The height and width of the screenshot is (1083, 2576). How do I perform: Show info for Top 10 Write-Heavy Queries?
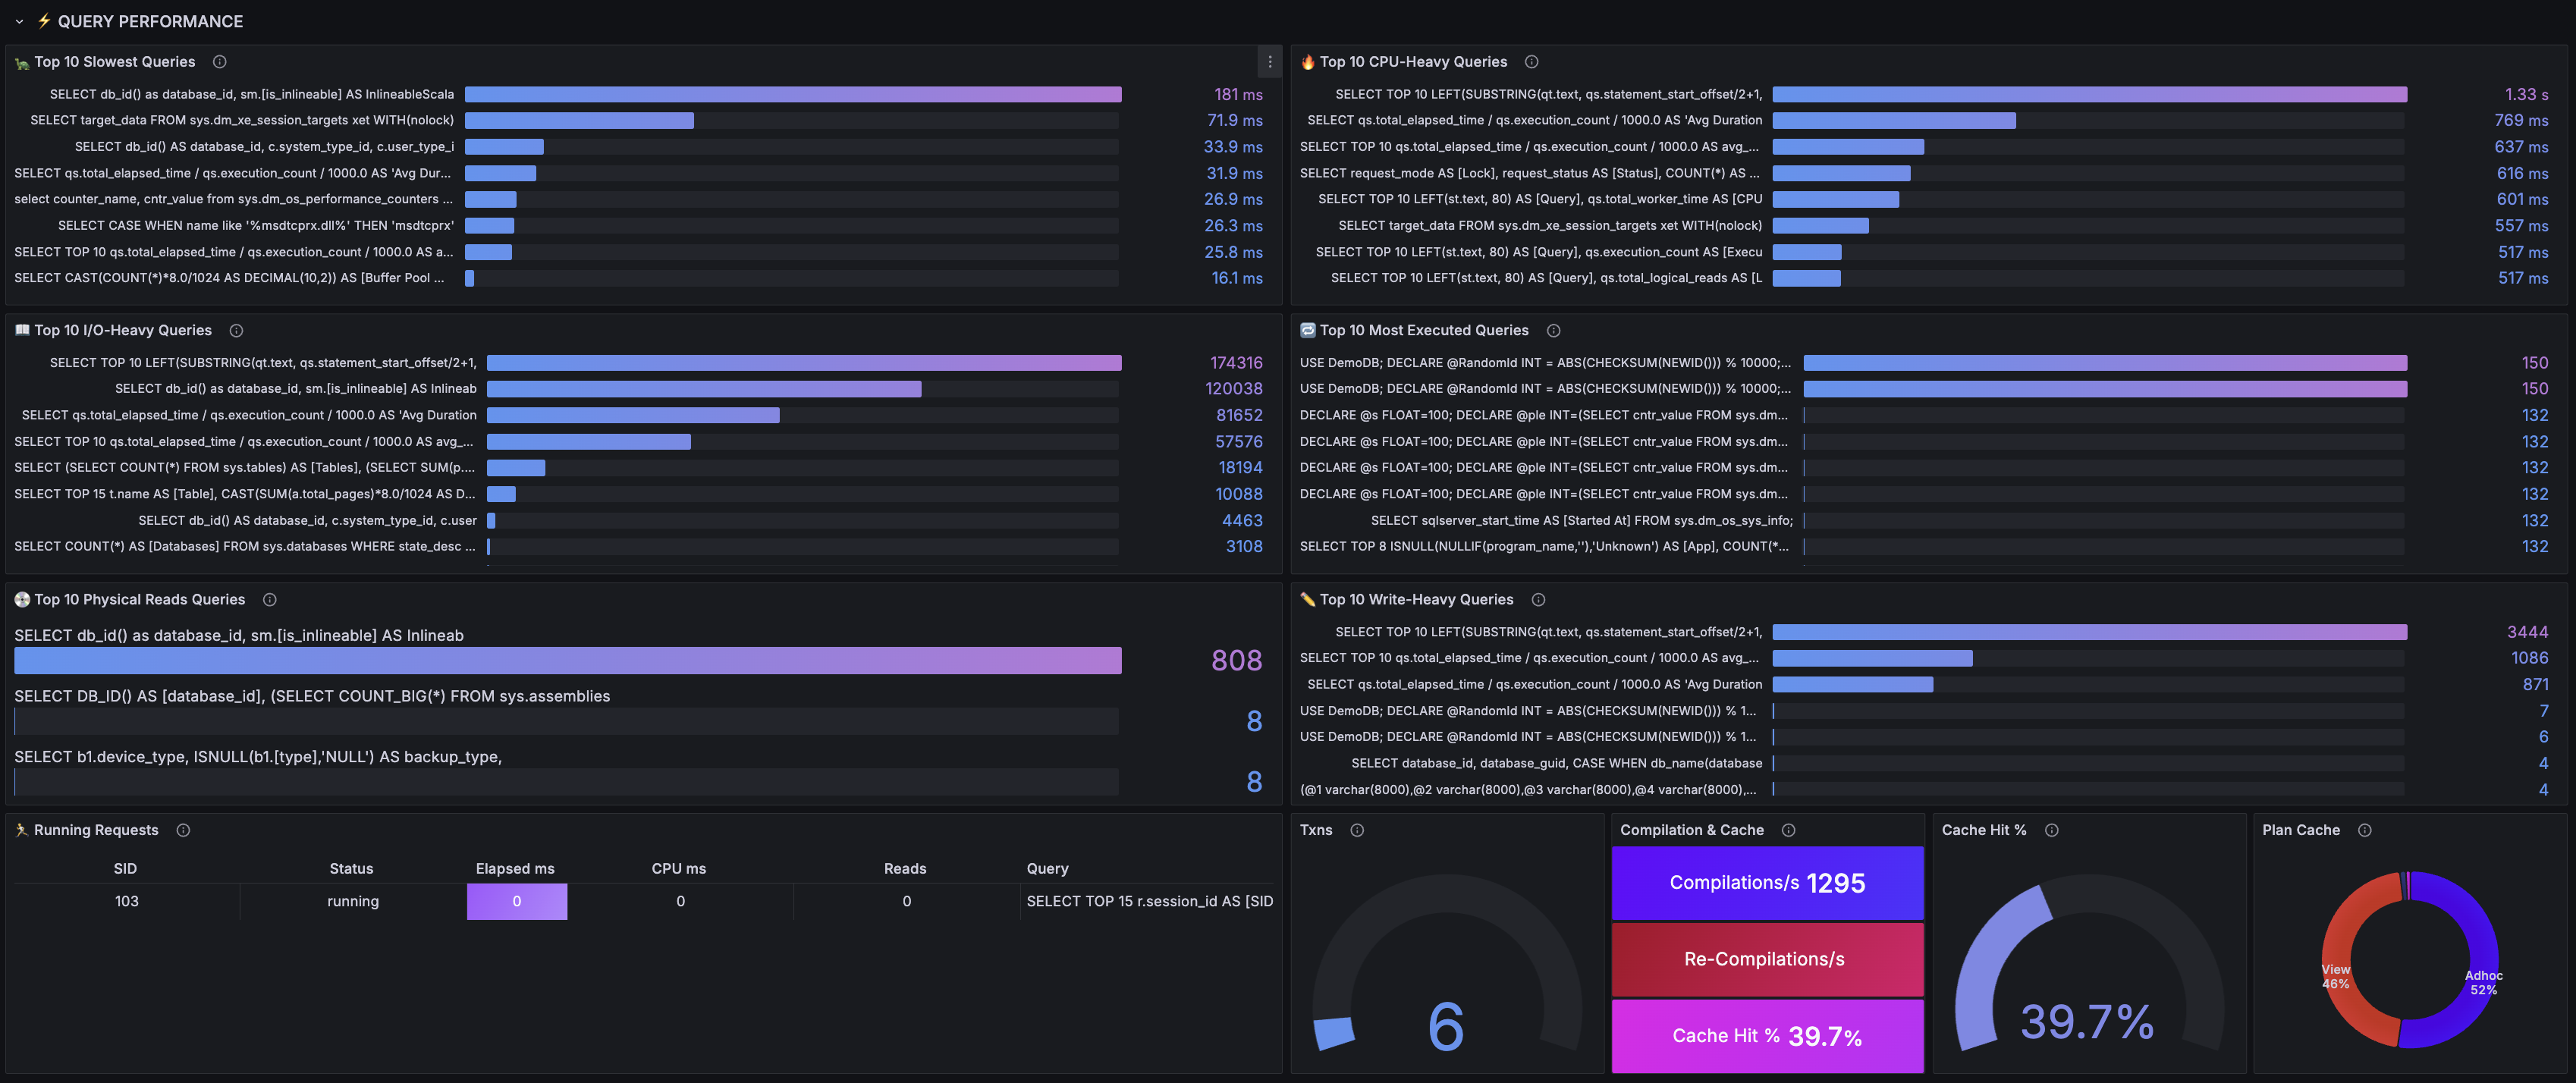point(1538,600)
